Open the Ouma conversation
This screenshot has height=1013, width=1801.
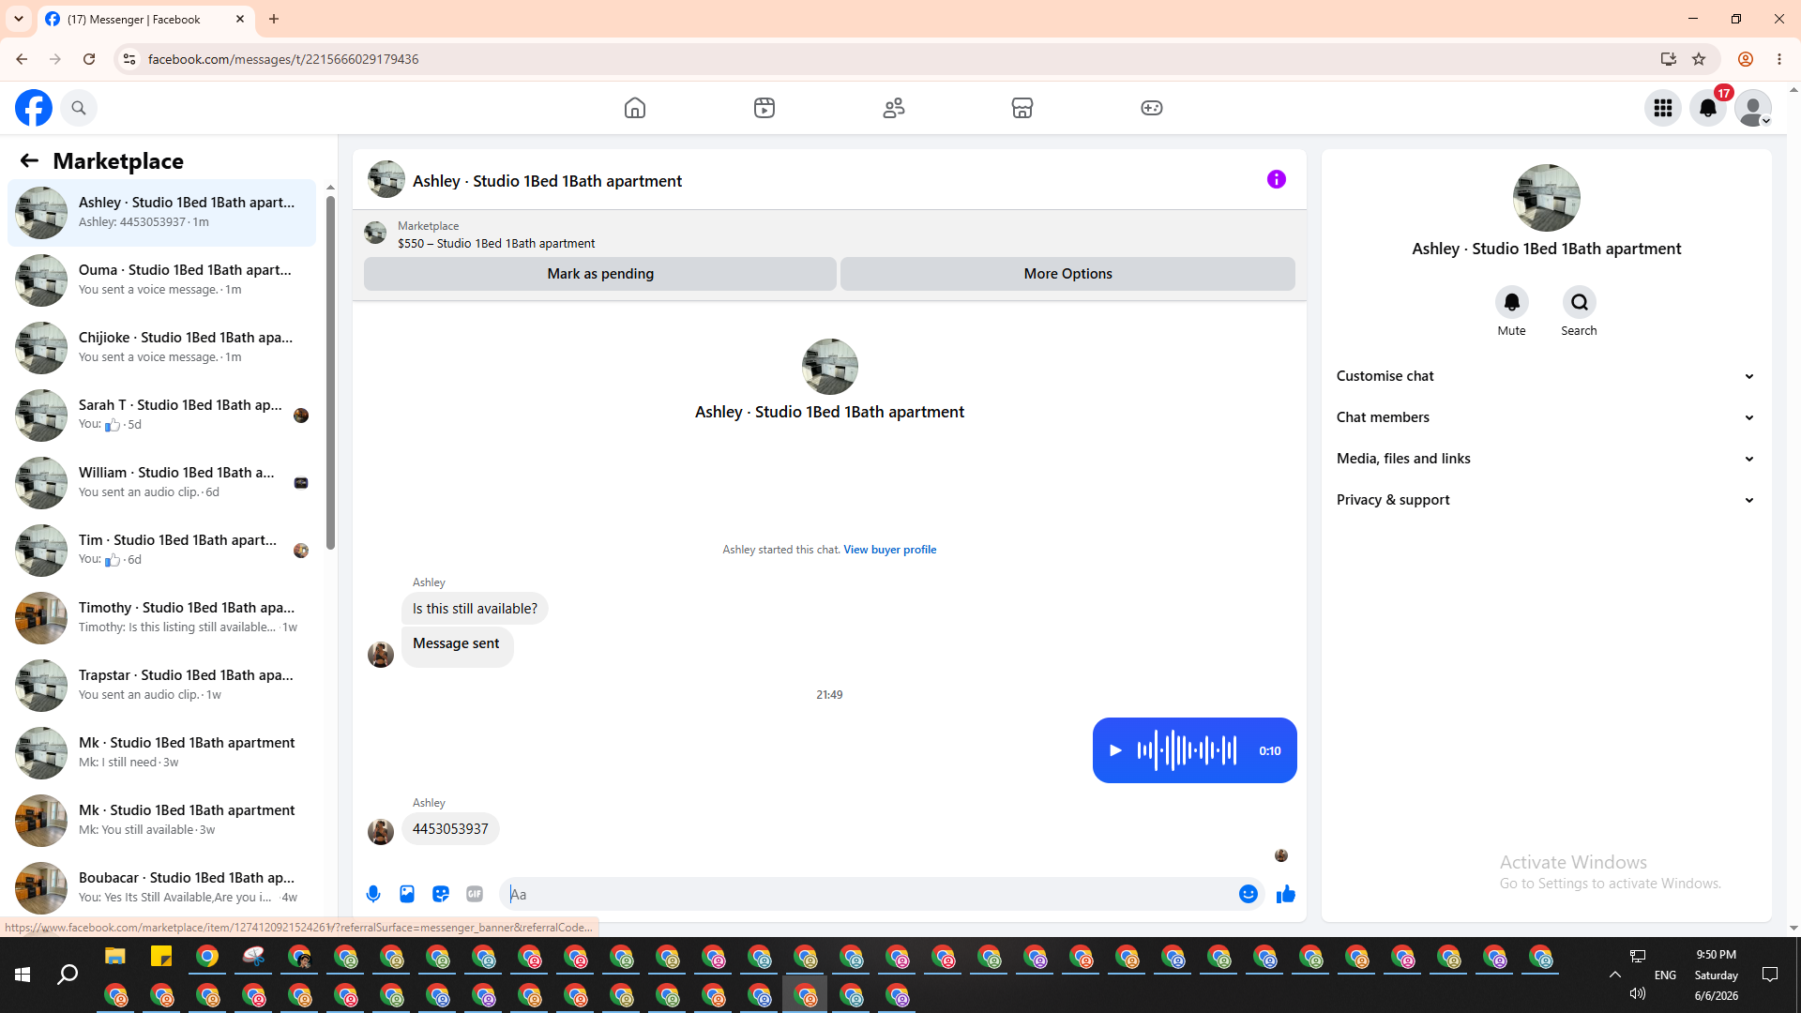(161, 280)
